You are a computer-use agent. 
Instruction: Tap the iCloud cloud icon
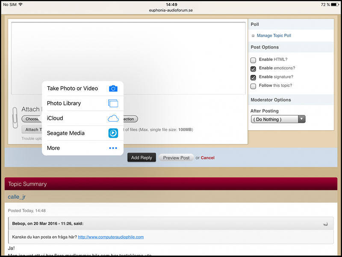point(113,118)
